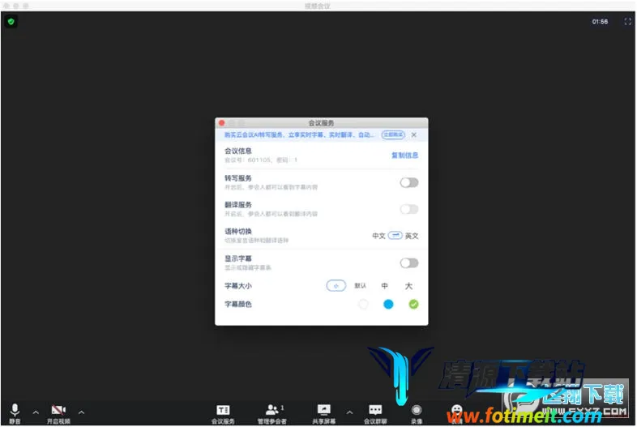Select the blue subtitle color swatch
Image resolution: width=637 pixels, height=427 pixels.
pyautogui.click(x=388, y=305)
